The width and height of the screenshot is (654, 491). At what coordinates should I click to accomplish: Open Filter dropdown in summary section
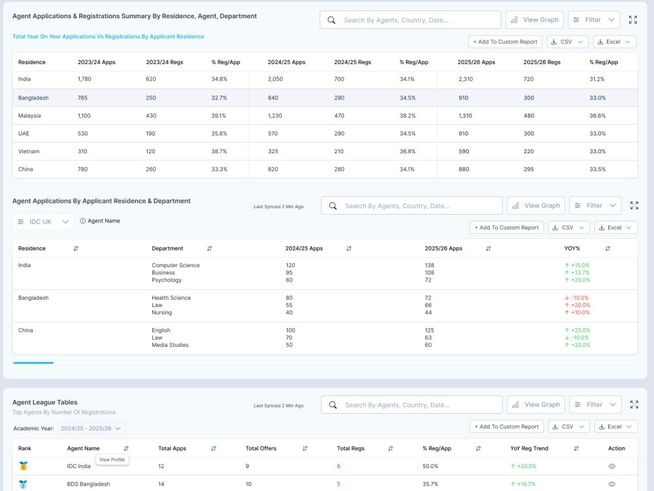tap(594, 20)
